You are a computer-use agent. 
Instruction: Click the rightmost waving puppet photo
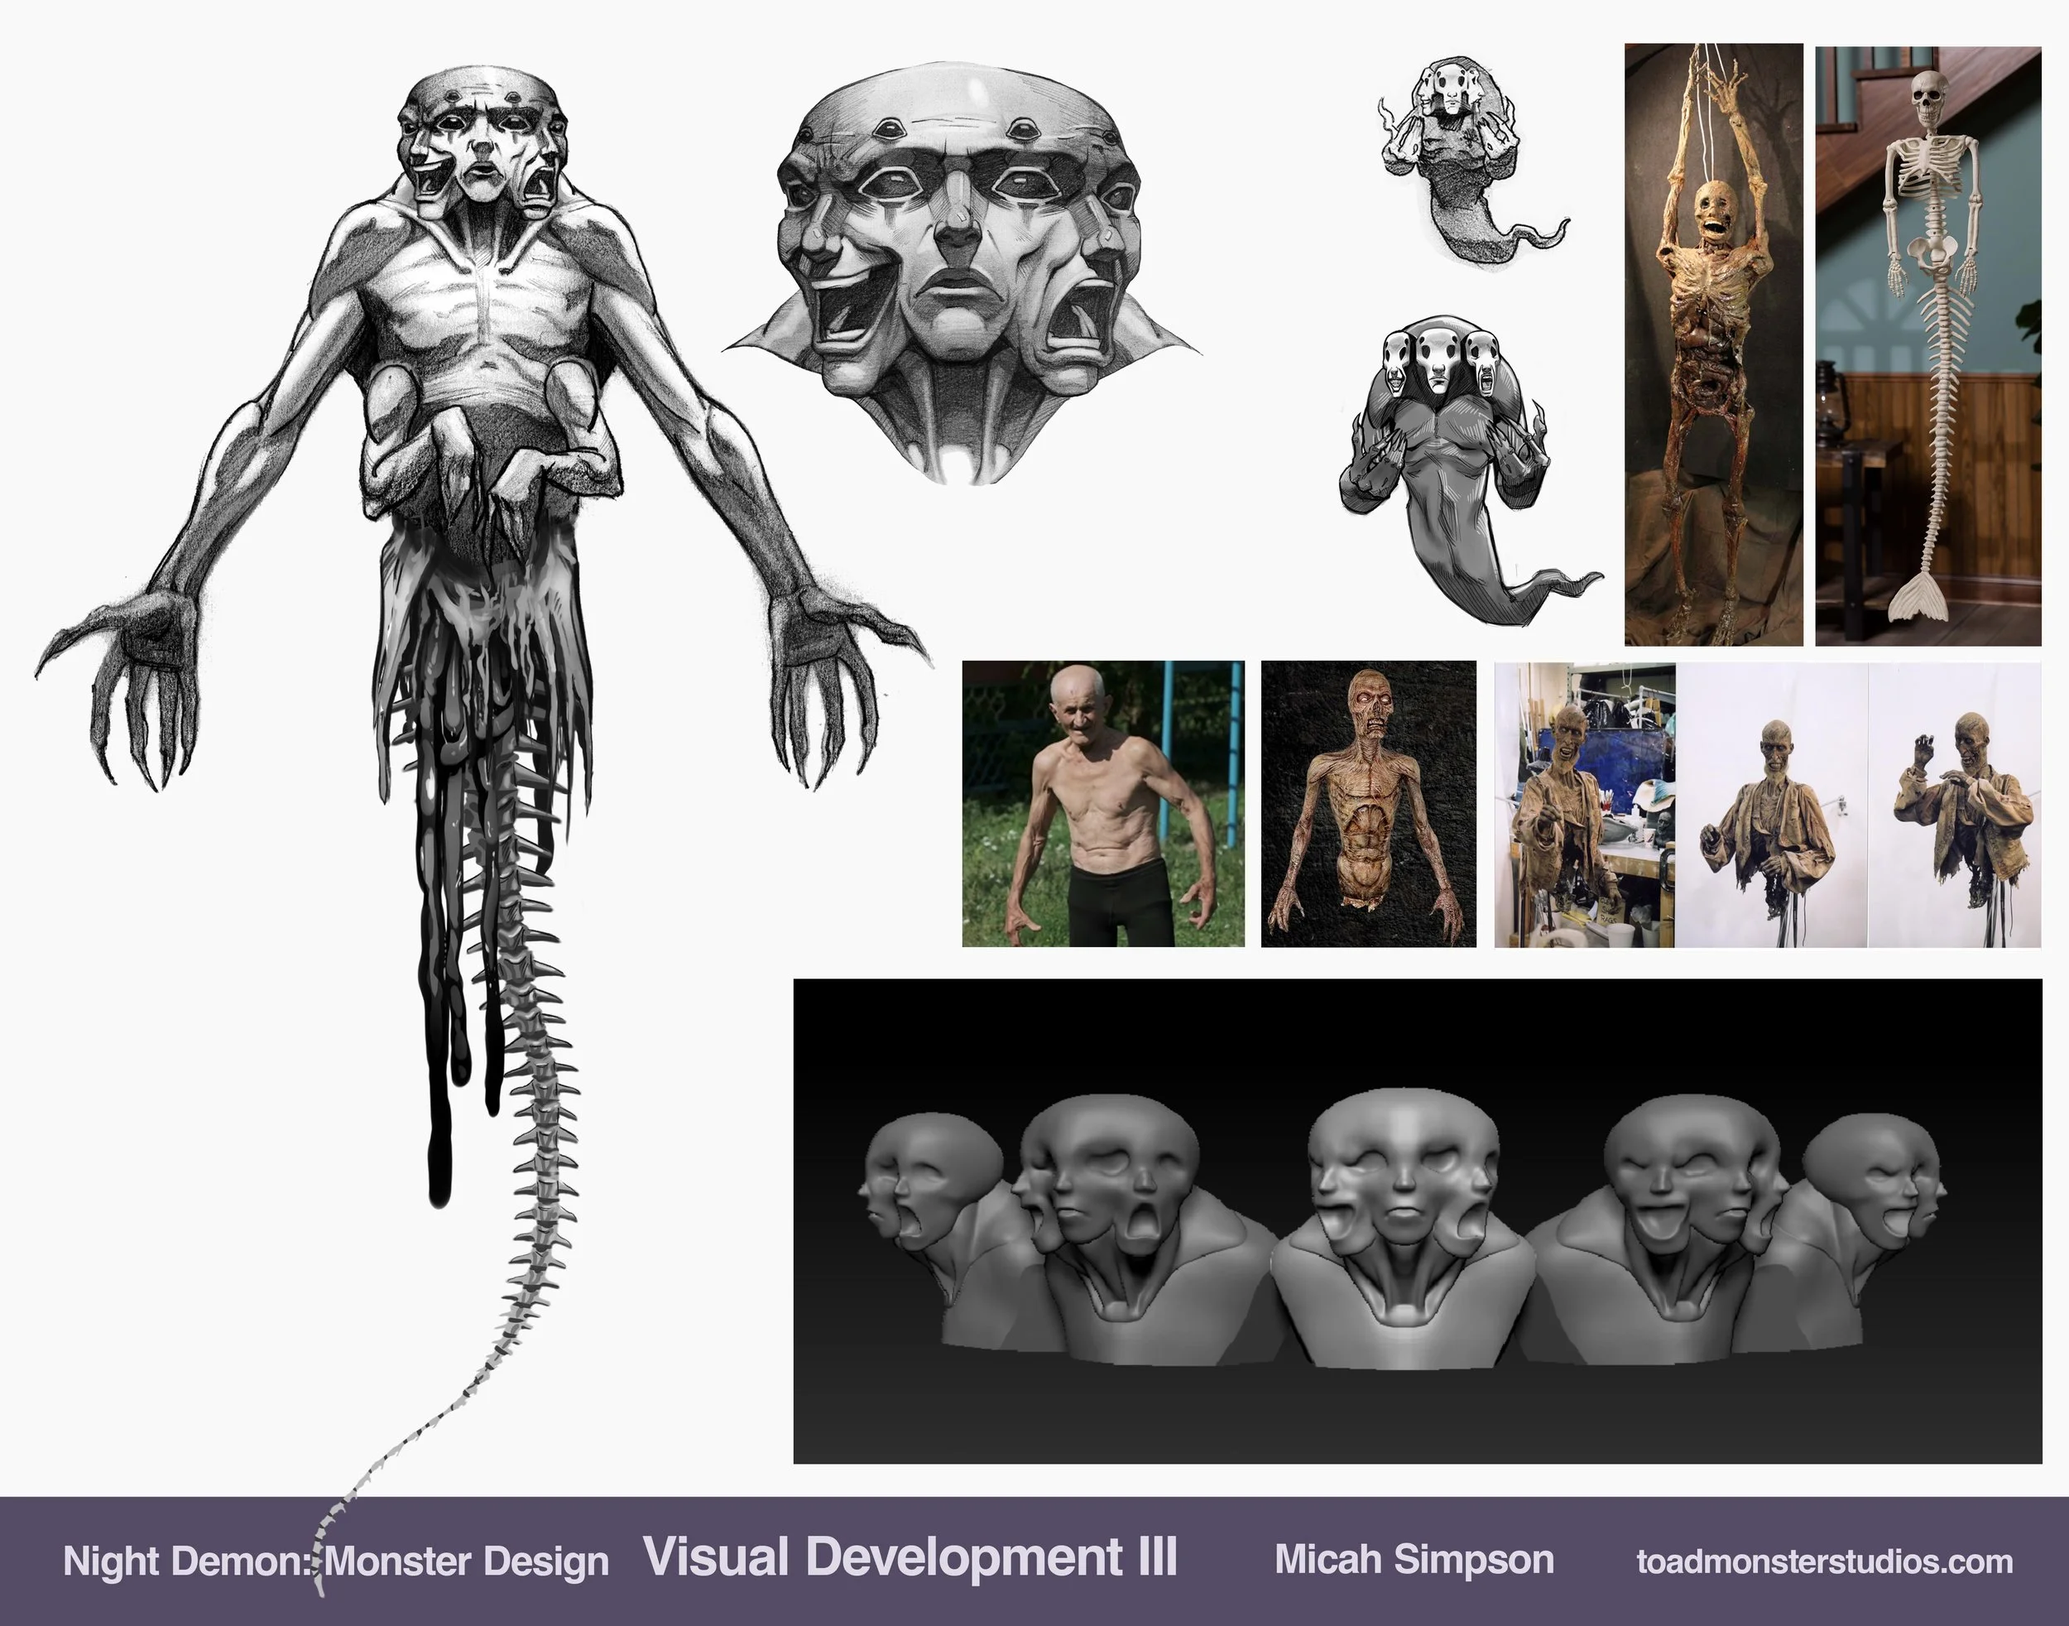pos(1955,806)
